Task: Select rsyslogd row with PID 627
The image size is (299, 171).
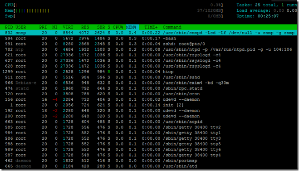Action: [x=148, y=61]
